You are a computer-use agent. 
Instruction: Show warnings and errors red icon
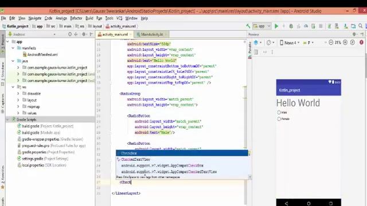(361, 42)
